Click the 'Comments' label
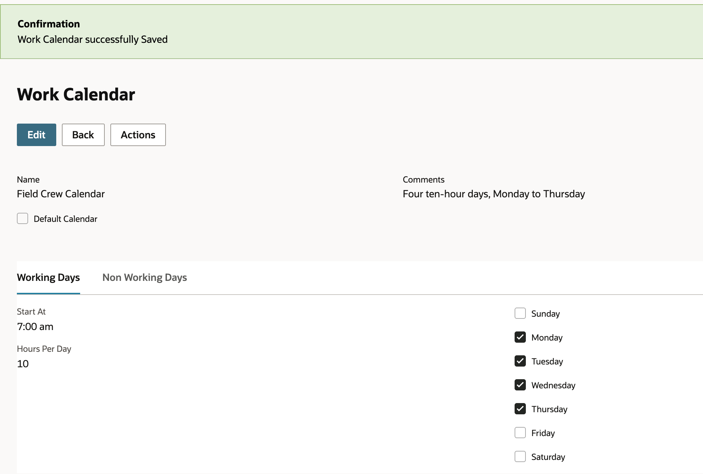The height and width of the screenshot is (474, 703). pyautogui.click(x=424, y=179)
